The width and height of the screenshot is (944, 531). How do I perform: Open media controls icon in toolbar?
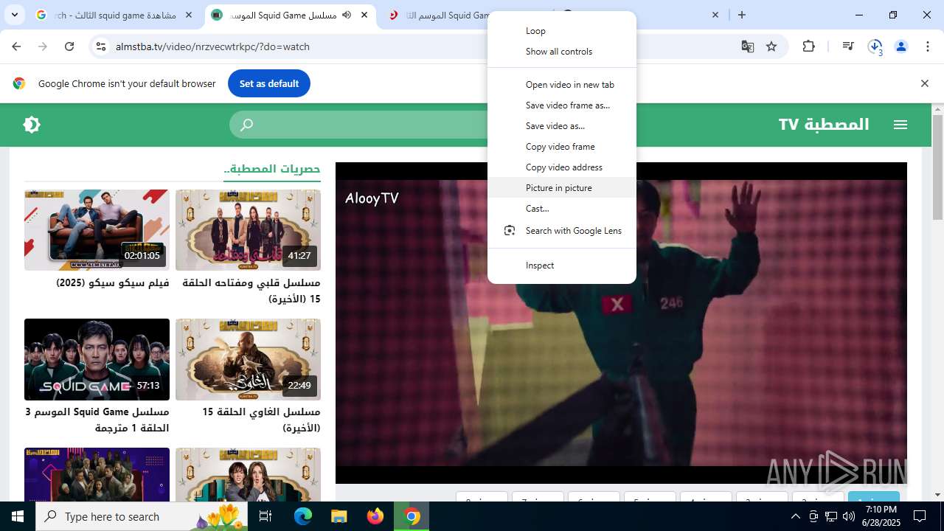pyautogui.click(x=848, y=46)
